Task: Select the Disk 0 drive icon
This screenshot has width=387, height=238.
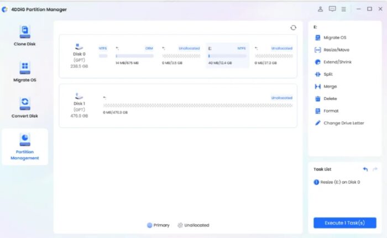Action: (x=79, y=46)
